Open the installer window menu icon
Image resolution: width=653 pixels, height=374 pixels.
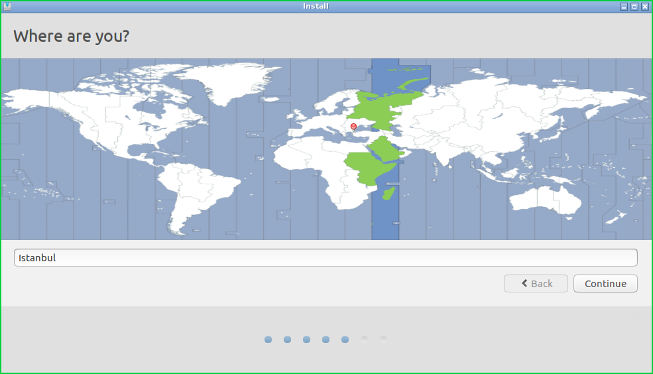coord(7,6)
